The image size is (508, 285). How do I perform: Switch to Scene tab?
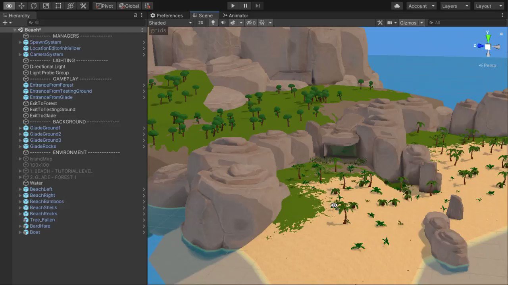pos(202,15)
